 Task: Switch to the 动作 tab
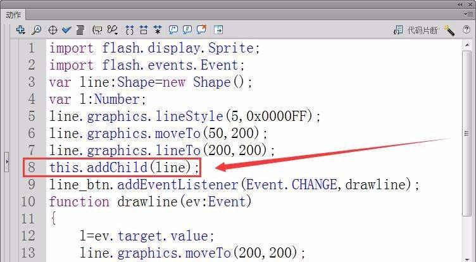(13, 15)
